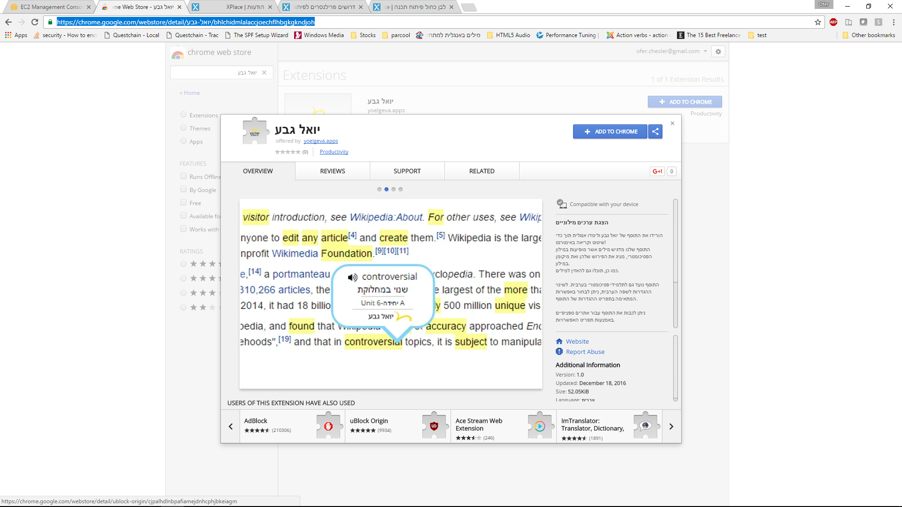Screen dimensions: 902x507
Task: Go back to the previous page
Action: coord(8,22)
